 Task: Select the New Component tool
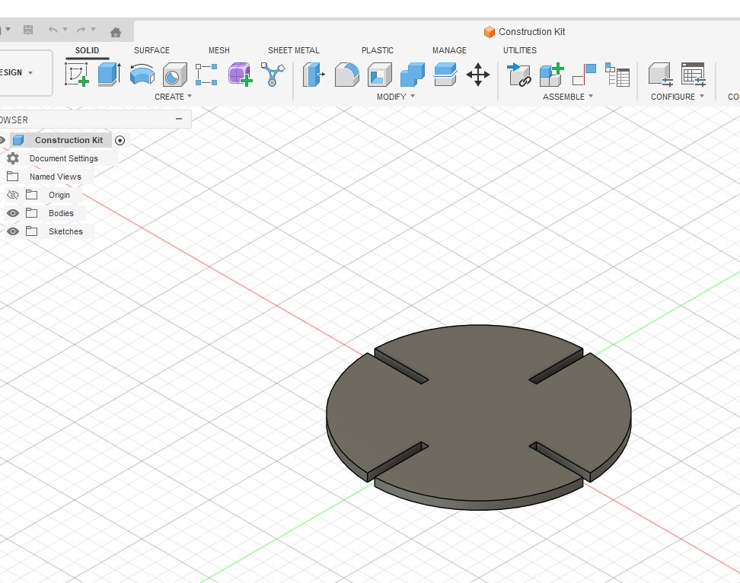pyautogui.click(x=552, y=75)
